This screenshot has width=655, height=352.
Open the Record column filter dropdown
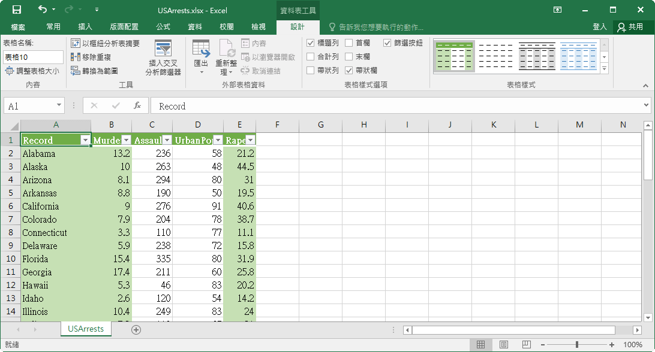click(x=86, y=139)
